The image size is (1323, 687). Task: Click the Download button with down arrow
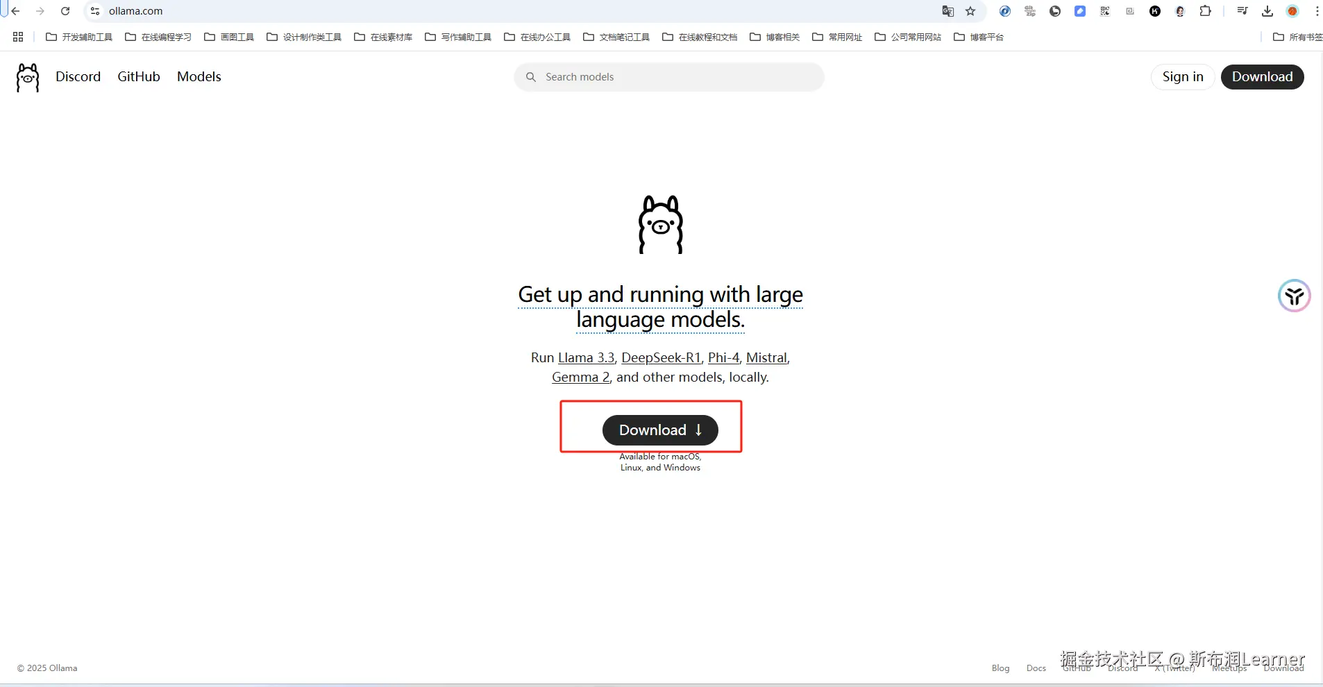click(x=660, y=430)
